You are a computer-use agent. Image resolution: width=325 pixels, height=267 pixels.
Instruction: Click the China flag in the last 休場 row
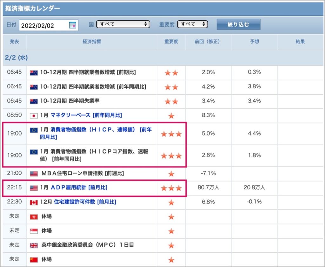click(x=34, y=260)
